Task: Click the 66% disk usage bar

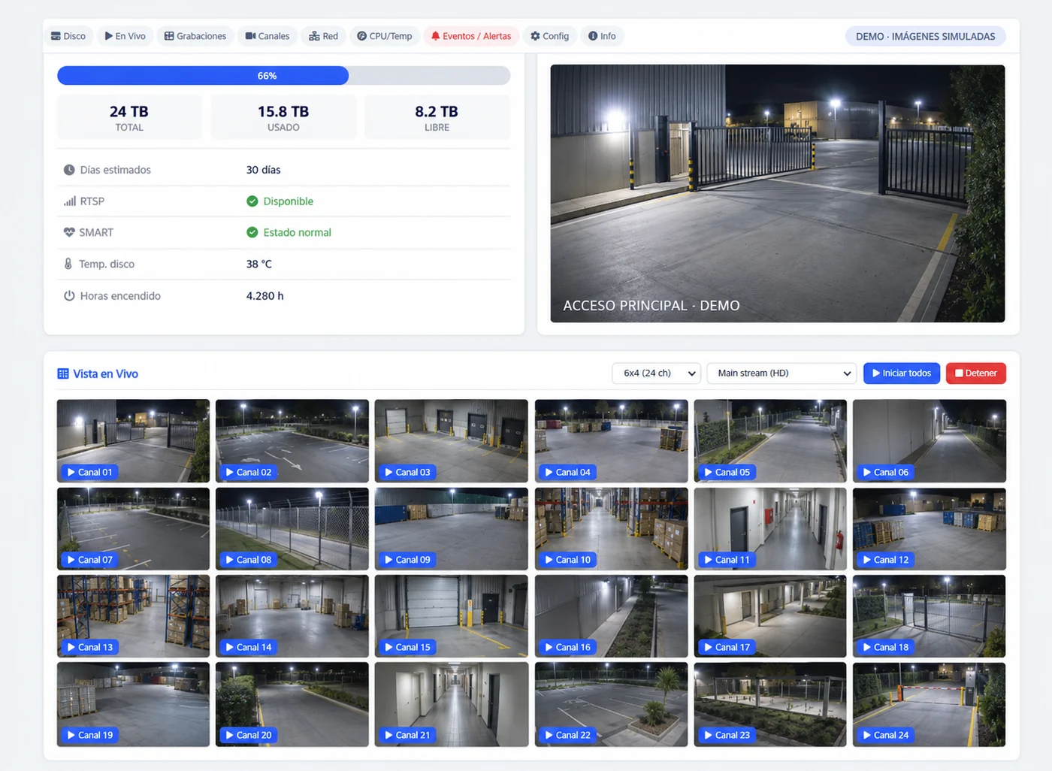Action: point(284,75)
